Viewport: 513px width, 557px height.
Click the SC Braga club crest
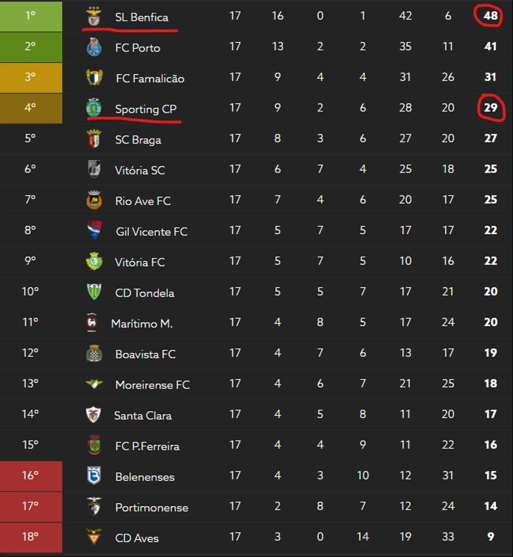pyautogui.click(x=94, y=139)
